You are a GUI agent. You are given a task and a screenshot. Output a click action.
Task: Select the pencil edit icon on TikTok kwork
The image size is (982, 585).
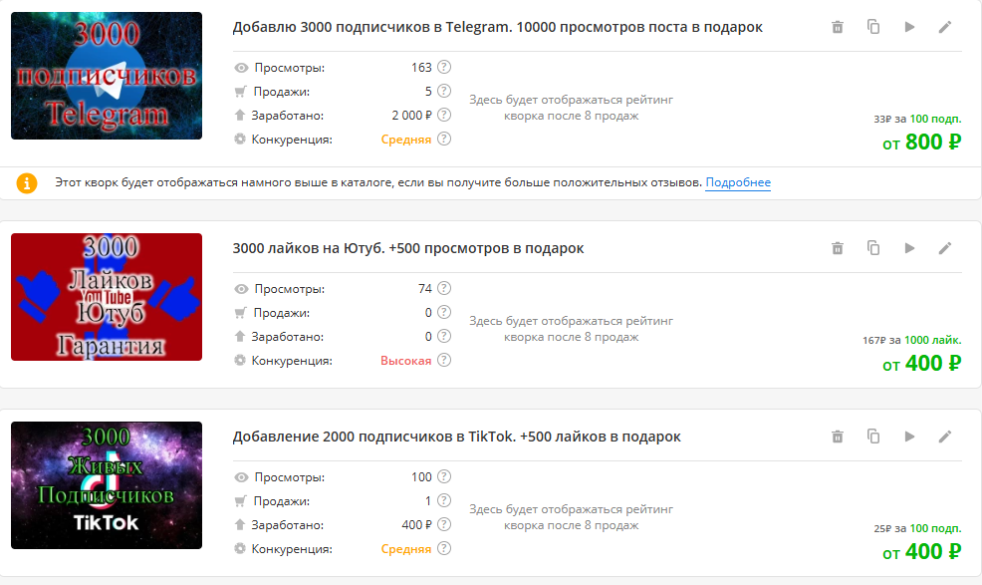pos(945,437)
